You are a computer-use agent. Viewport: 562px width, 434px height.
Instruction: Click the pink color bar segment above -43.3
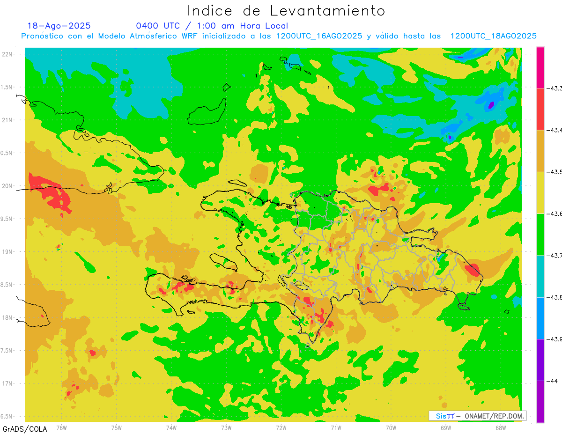[540, 67]
